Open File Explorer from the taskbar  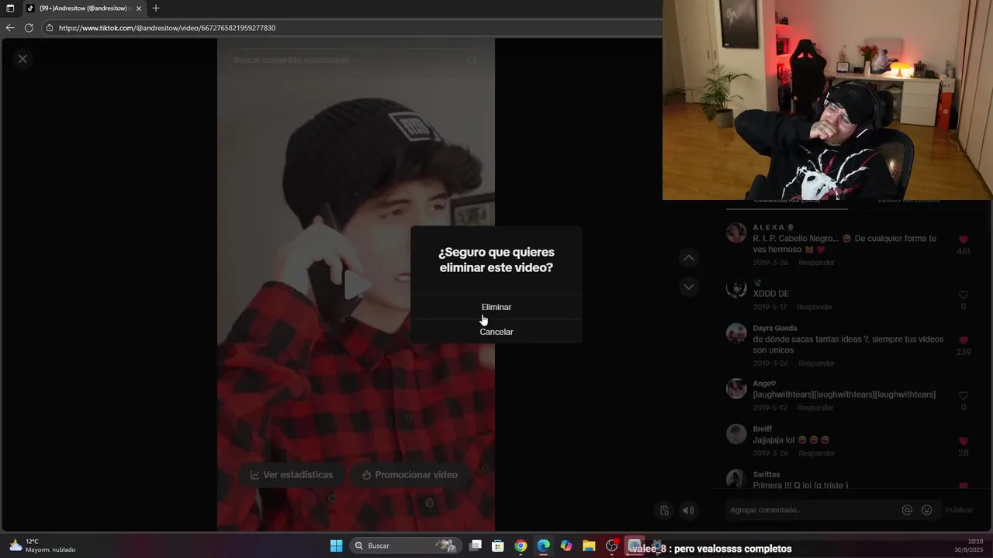pyautogui.click(x=589, y=546)
